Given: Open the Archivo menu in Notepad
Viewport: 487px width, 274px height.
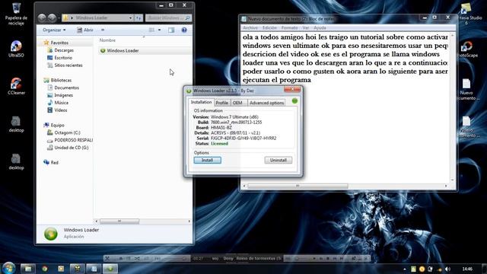Looking at the screenshot, I should 250,27.
